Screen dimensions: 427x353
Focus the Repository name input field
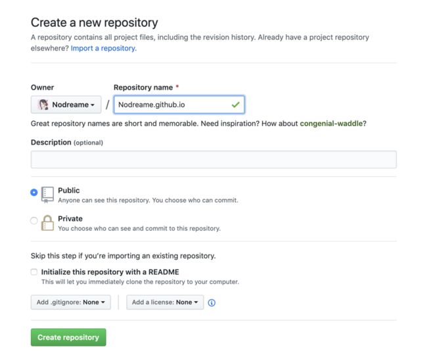(x=179, y=105)
